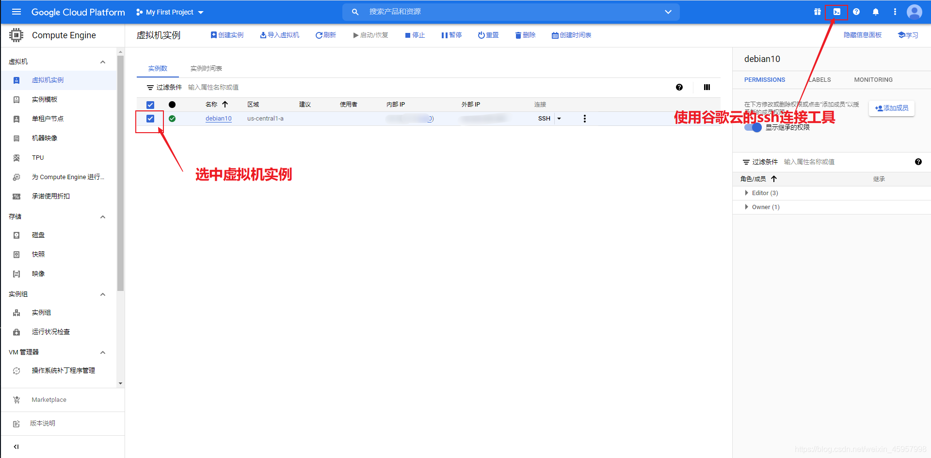Viewport: 931px width, 458px height.
Task: Collapse the VM 管理器 sidebar section
Action: click(x=103, y=352)
